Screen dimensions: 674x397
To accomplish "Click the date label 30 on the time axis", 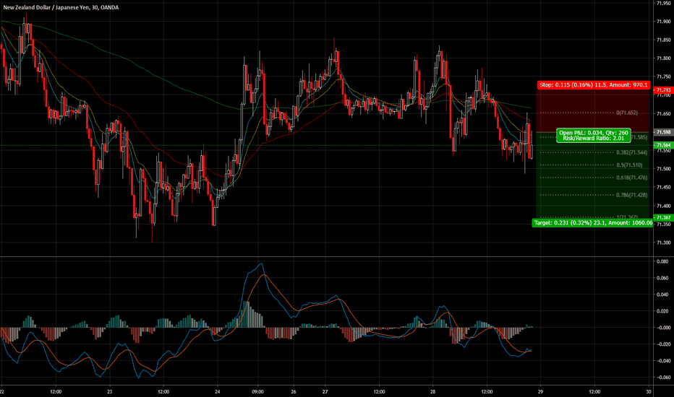I will click(x=649, y=391).
